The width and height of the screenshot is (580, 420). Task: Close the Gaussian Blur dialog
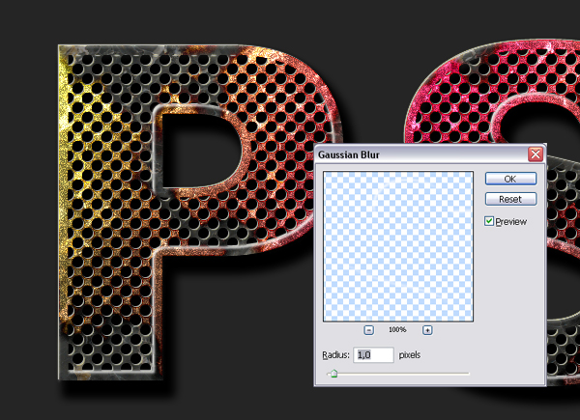pos(536,154)
